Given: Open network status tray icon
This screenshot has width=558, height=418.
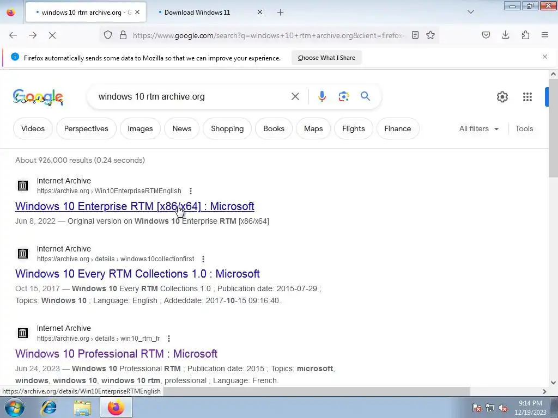Looking at the screenshot, I should pyautogui.click(x=490, y=408).
